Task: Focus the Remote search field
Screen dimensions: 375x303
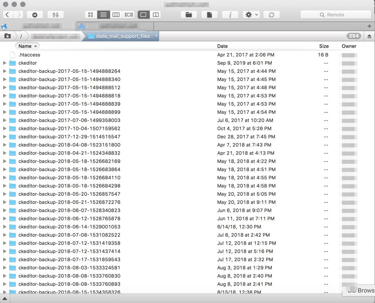Action: pyautogui.click(x=335, y=15)
